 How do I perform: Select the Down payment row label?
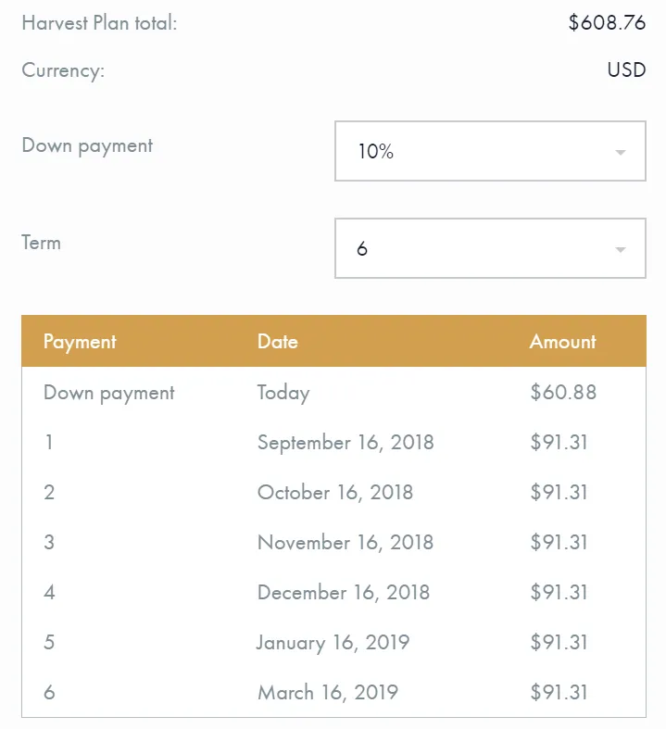tap(108, 393)
